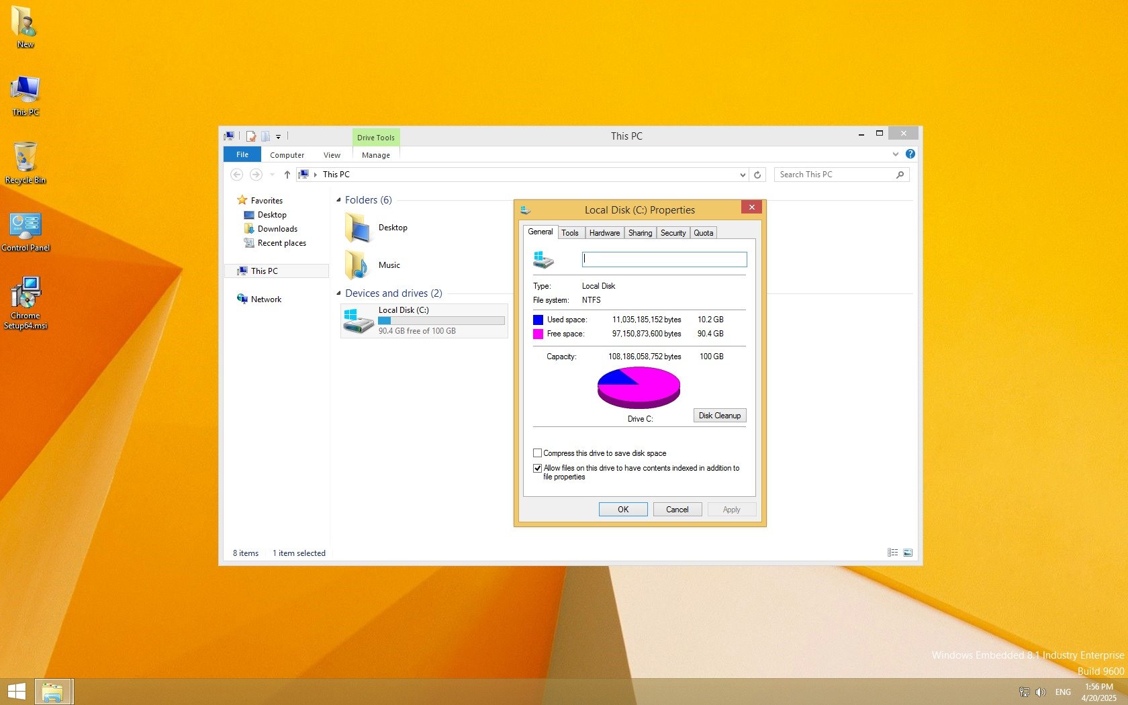Screen dimensions: 1128x705
Task: Click the magenta Free space color swatch
Action: [538, 334]
